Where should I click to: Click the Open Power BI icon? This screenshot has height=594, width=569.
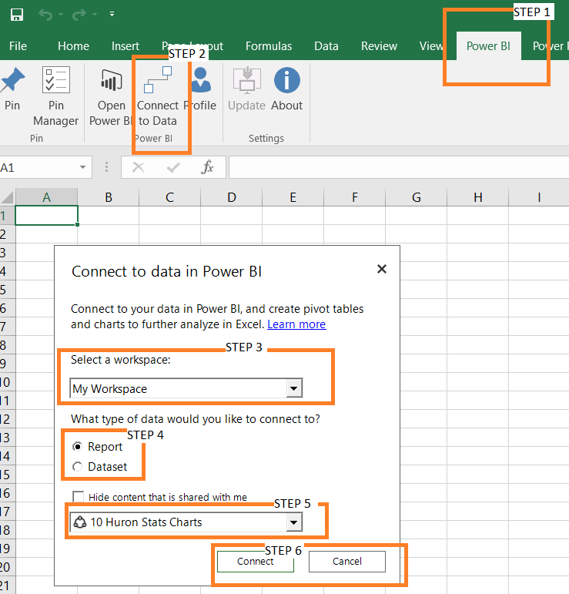(111, 80)
